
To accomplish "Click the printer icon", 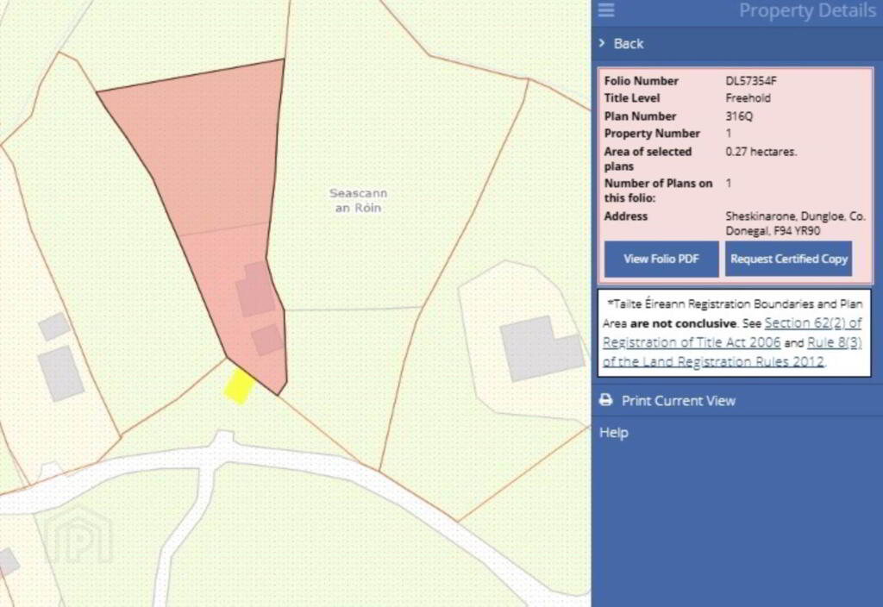I will 606,400.
